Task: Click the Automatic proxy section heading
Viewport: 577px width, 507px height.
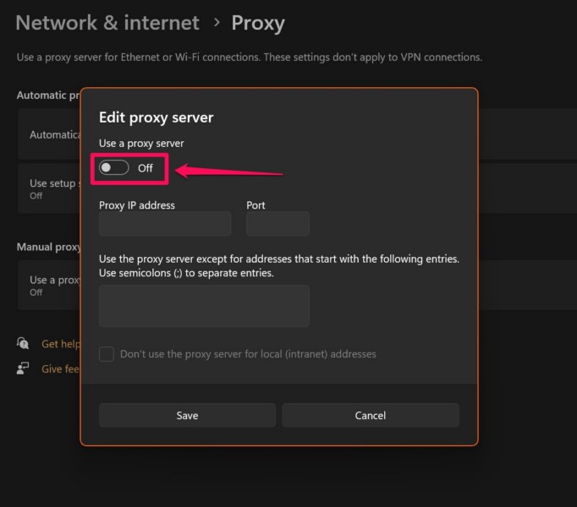Action: [x=49, y=95]
